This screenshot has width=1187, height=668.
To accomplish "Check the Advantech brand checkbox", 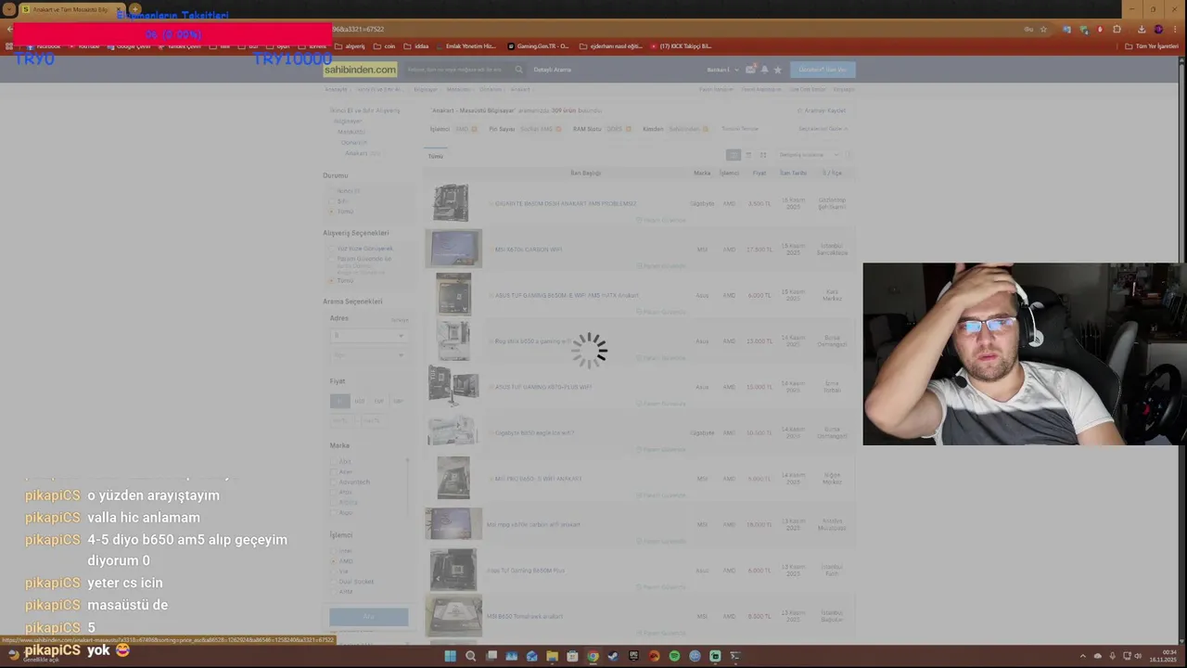I will 334,482.
